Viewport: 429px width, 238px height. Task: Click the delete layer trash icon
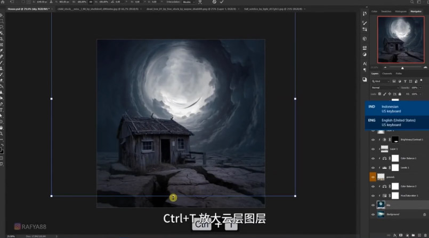click(x=424, y=234)
